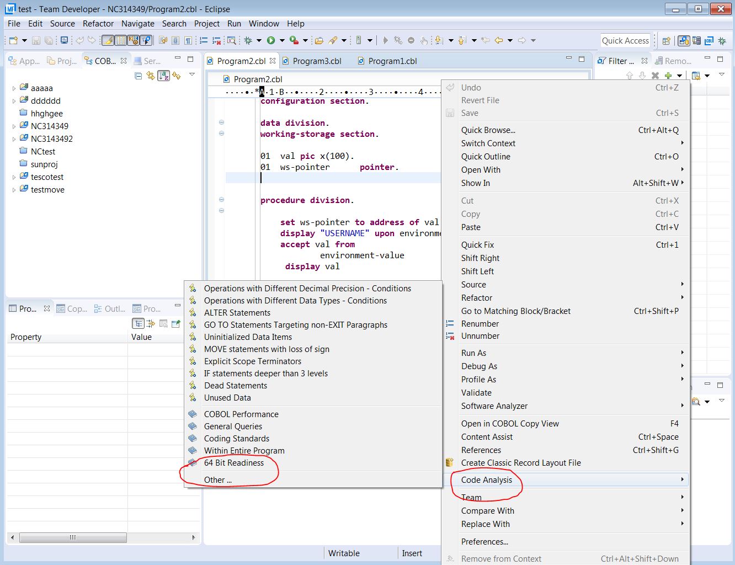Click the Search toolbar icon
This screenshot has width=735, height=565.
tap(232, 40)
